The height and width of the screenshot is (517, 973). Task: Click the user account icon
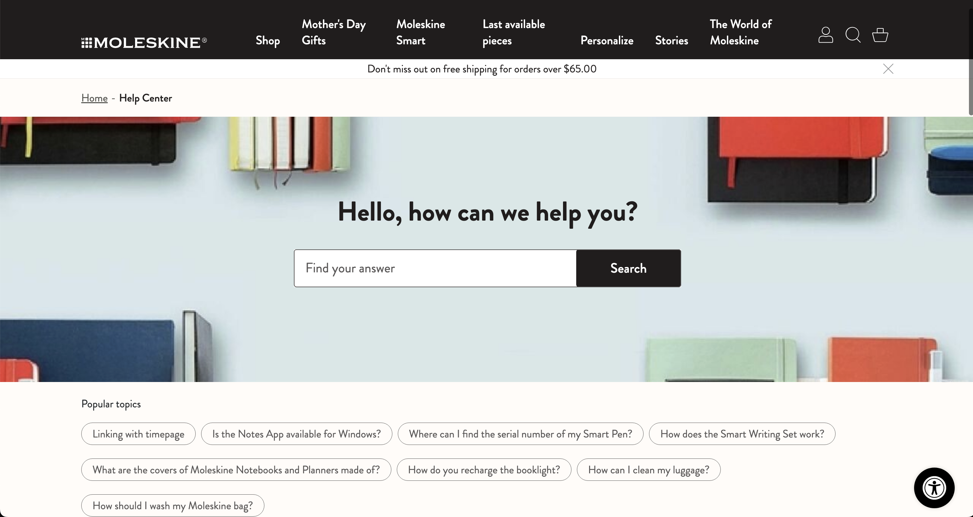pos(826,35)
